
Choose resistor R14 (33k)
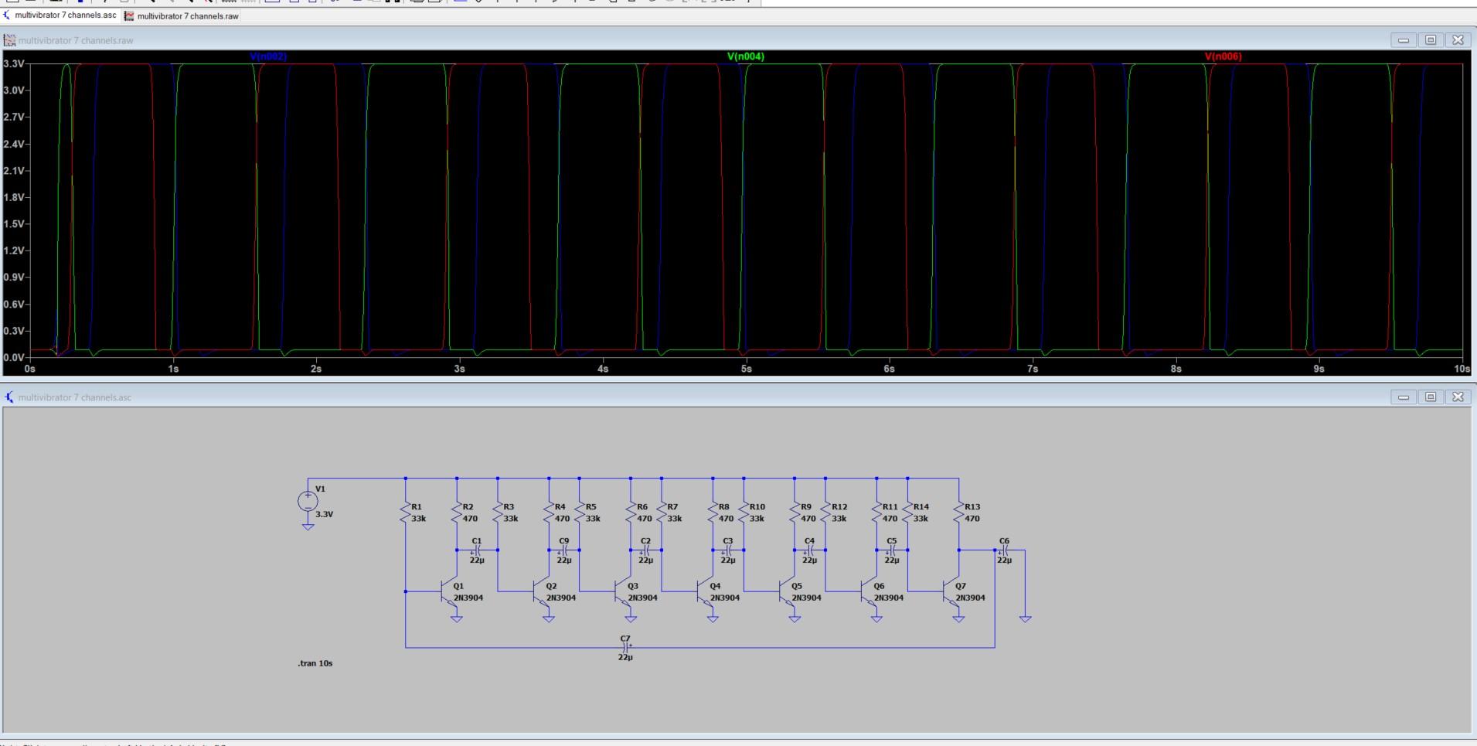click(x=907, y=513)
